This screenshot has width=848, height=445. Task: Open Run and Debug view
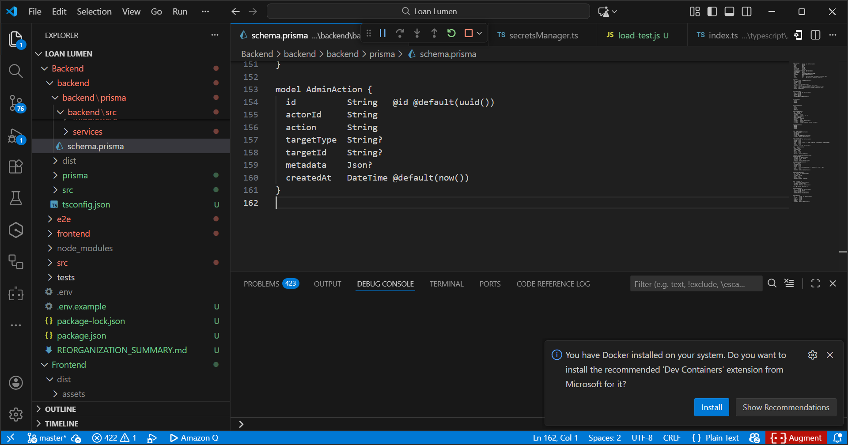[x=16, y=136]
